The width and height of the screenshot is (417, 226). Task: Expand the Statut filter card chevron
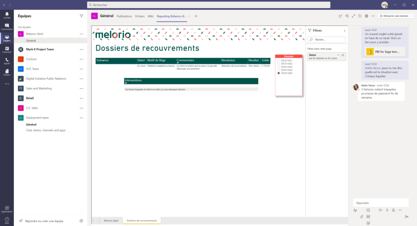338,55
